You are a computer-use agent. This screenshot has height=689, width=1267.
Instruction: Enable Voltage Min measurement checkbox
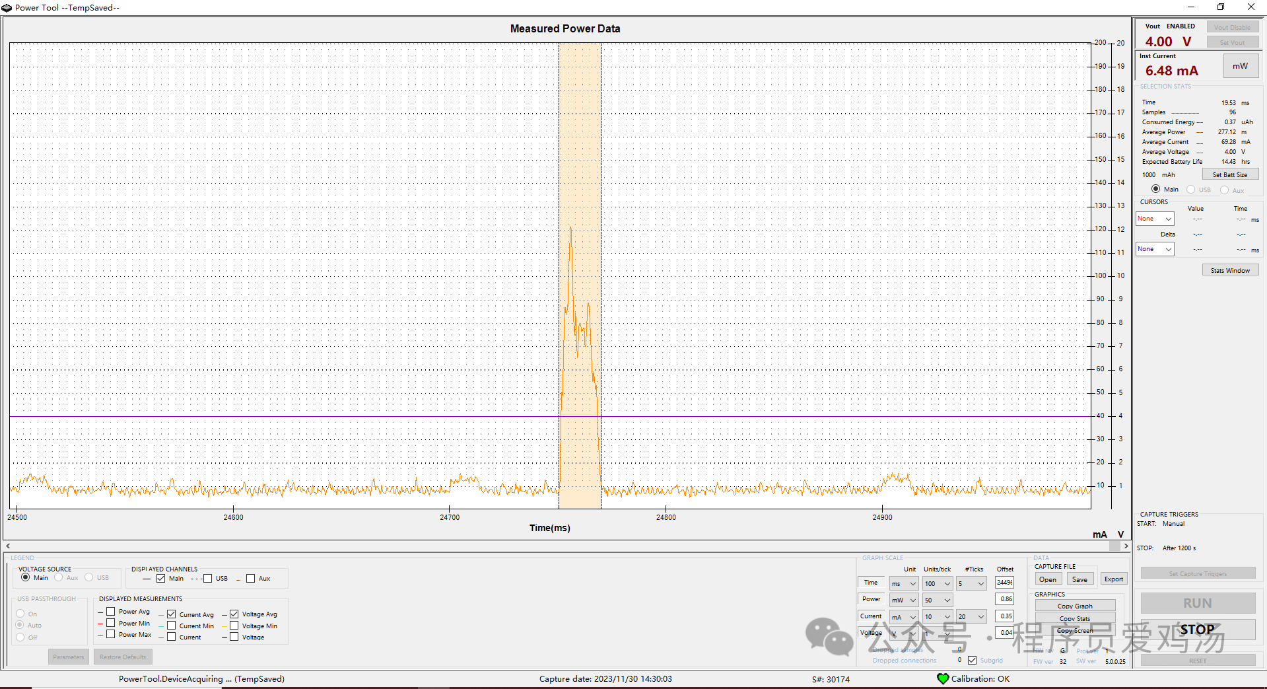(234, 626)
